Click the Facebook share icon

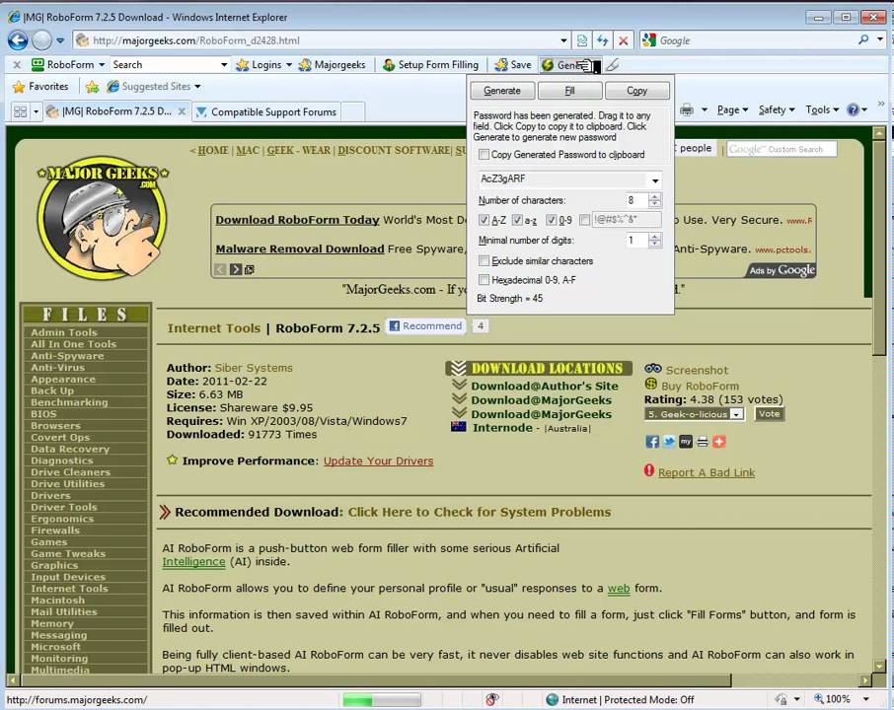[652, 442]
